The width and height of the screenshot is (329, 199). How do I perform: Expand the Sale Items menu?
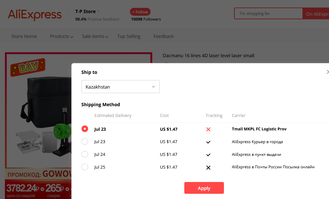click(x=95, y=37)
